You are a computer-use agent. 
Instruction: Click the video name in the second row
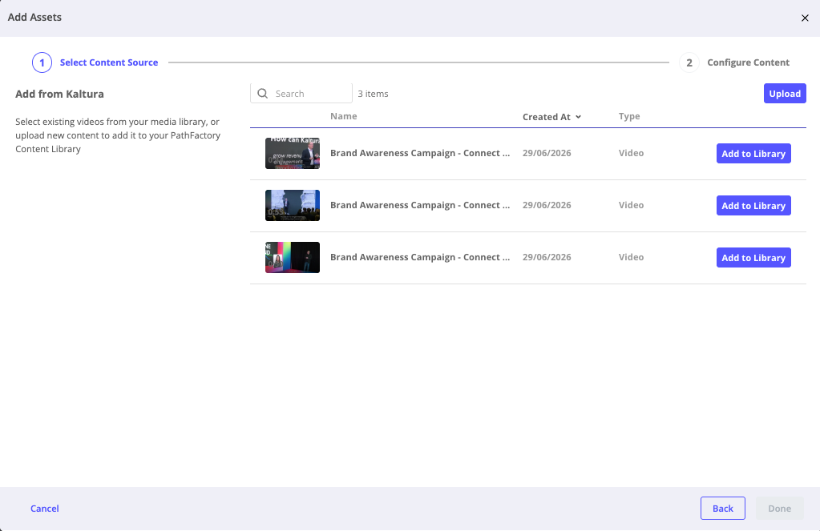pyautogui.click(x=420, y=205)
